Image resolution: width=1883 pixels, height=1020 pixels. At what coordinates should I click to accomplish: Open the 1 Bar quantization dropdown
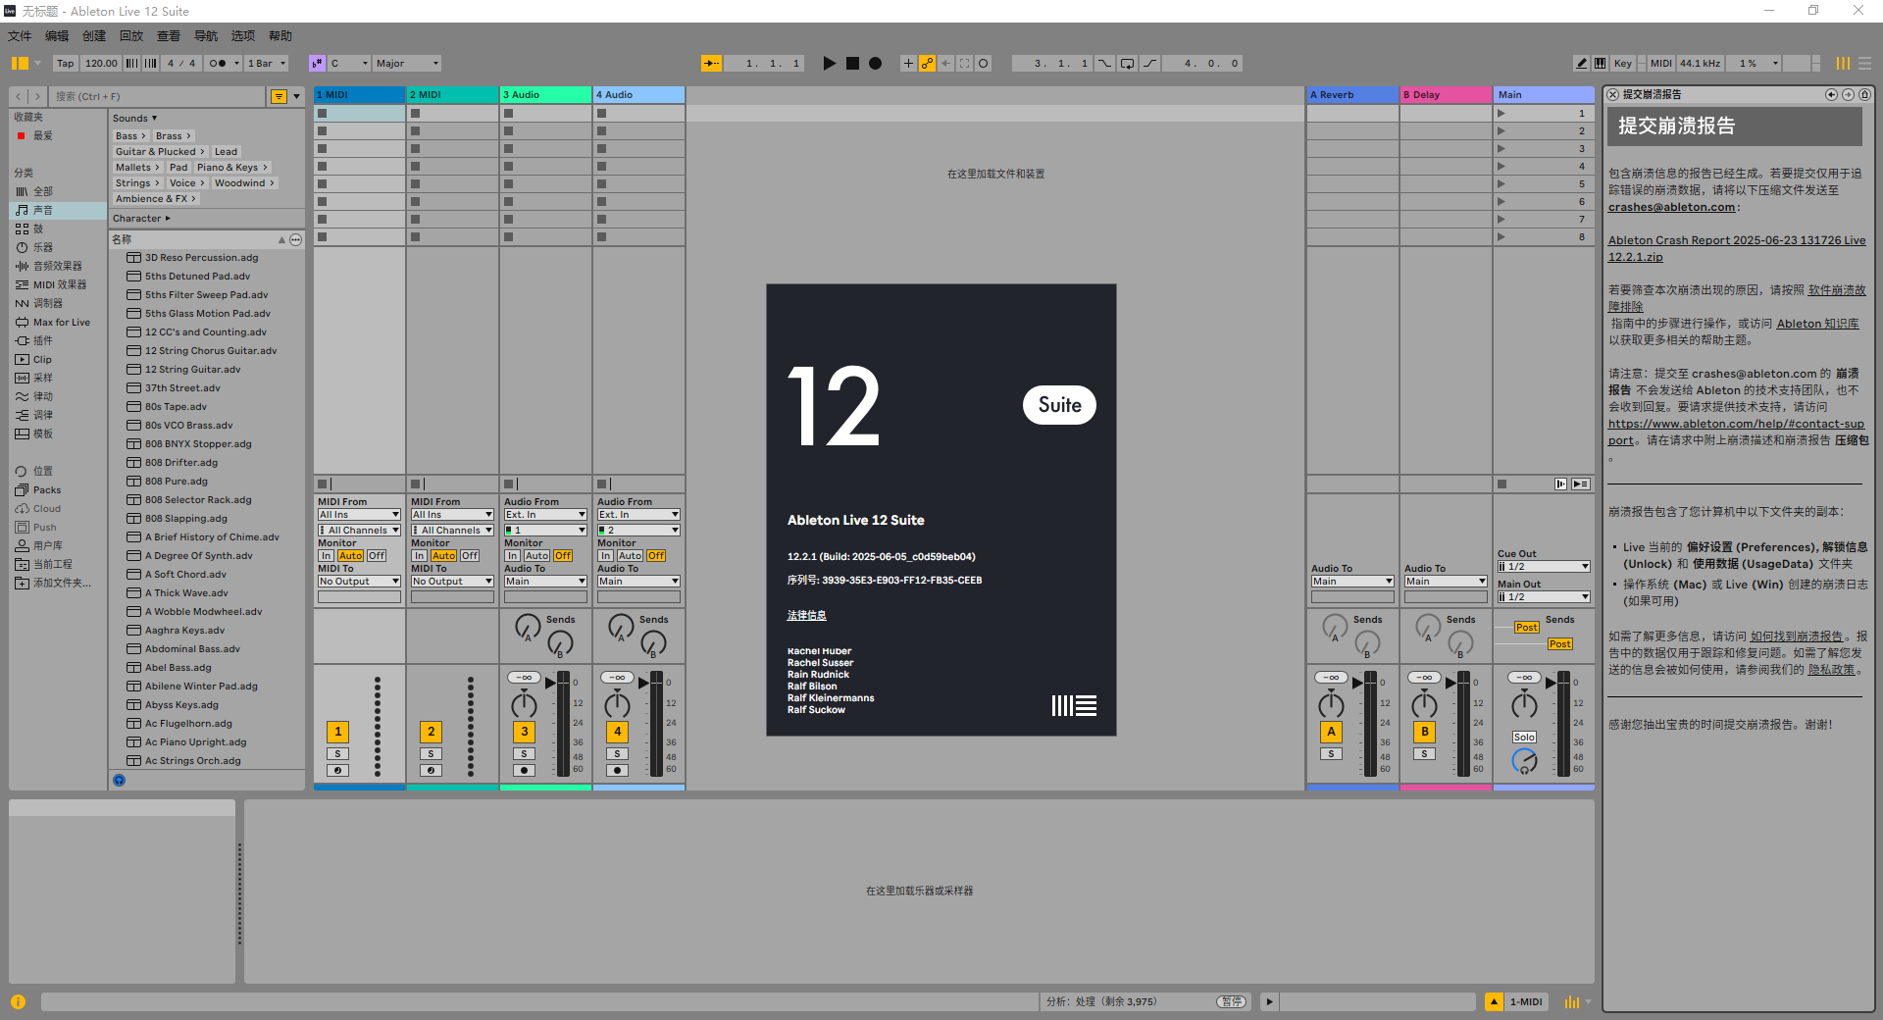click(267, 64)
